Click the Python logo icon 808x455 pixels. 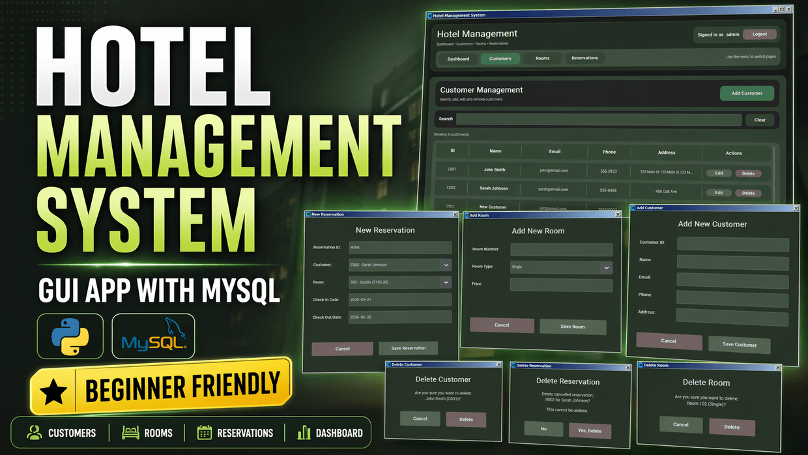(x=70, y=336)
